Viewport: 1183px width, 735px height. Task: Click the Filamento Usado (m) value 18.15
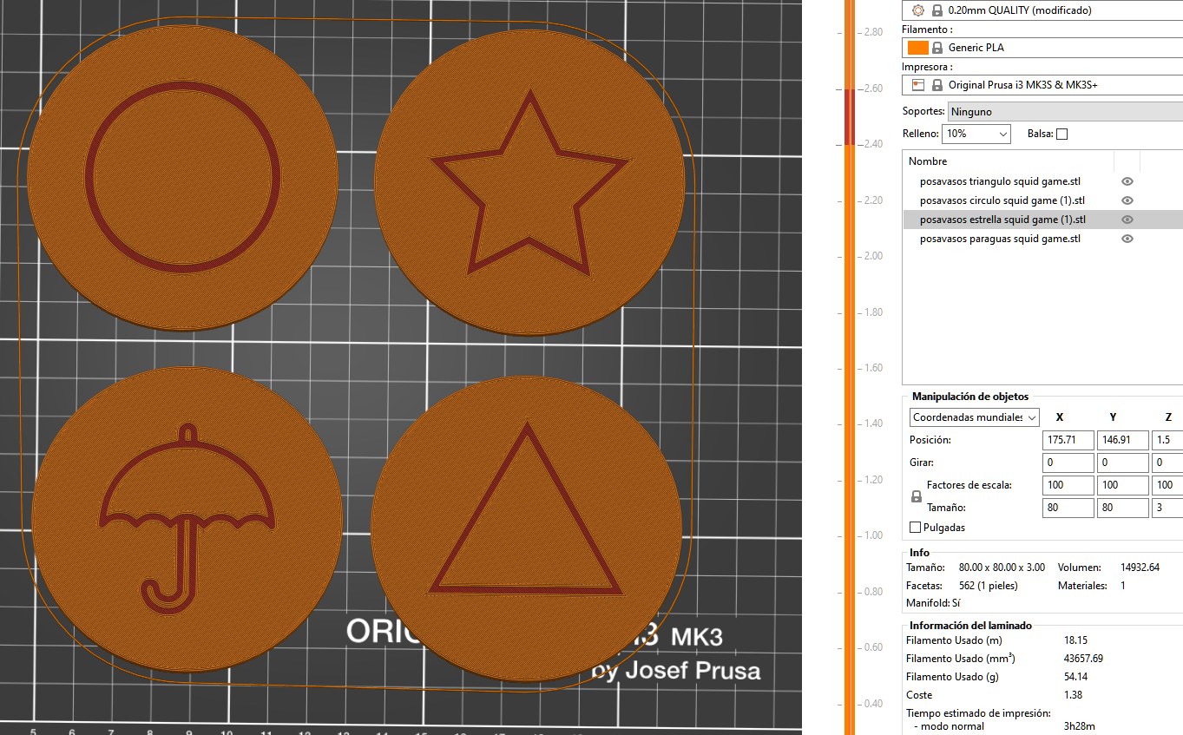(x=1076, y=640)
